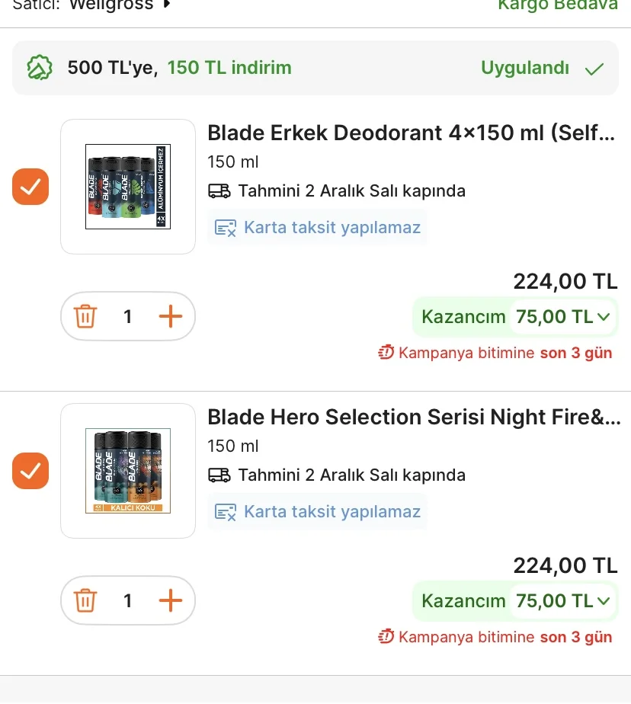Open Blade Erkek Deodorant product thumbnail
This screenshot has width=631, height=704.
click(x=128, y=187)
